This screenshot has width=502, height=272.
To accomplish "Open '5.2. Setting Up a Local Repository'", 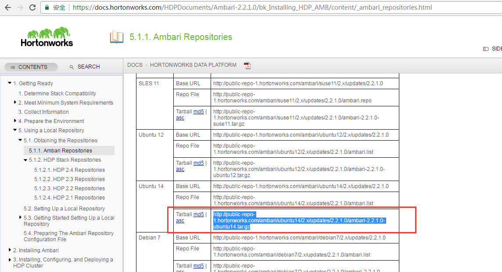I will point(64,208).
